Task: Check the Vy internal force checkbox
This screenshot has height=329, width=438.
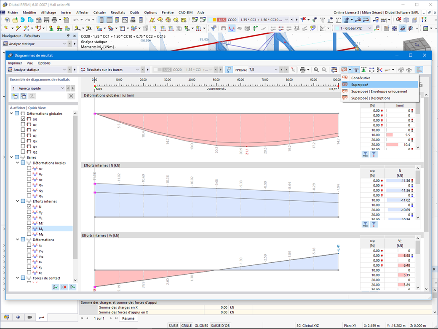Action: point(29,212)
